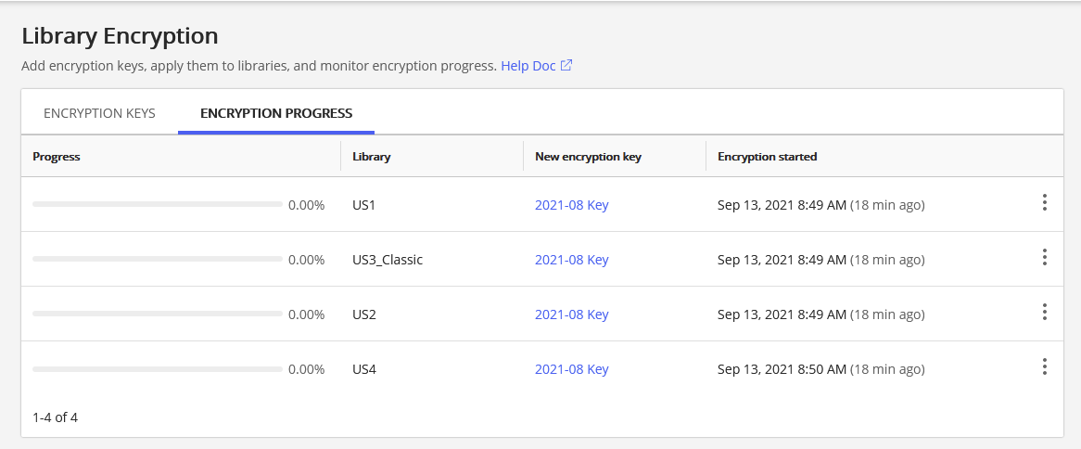1081x449 pixels.
Task: Click the US1 encryption progress bar
Action: click(158, 204)
